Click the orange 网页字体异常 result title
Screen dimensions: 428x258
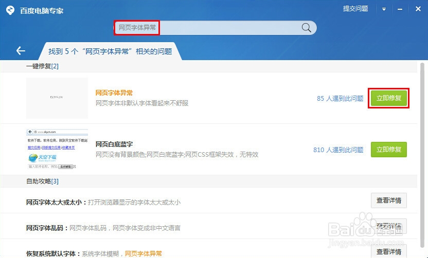(114, 93)
